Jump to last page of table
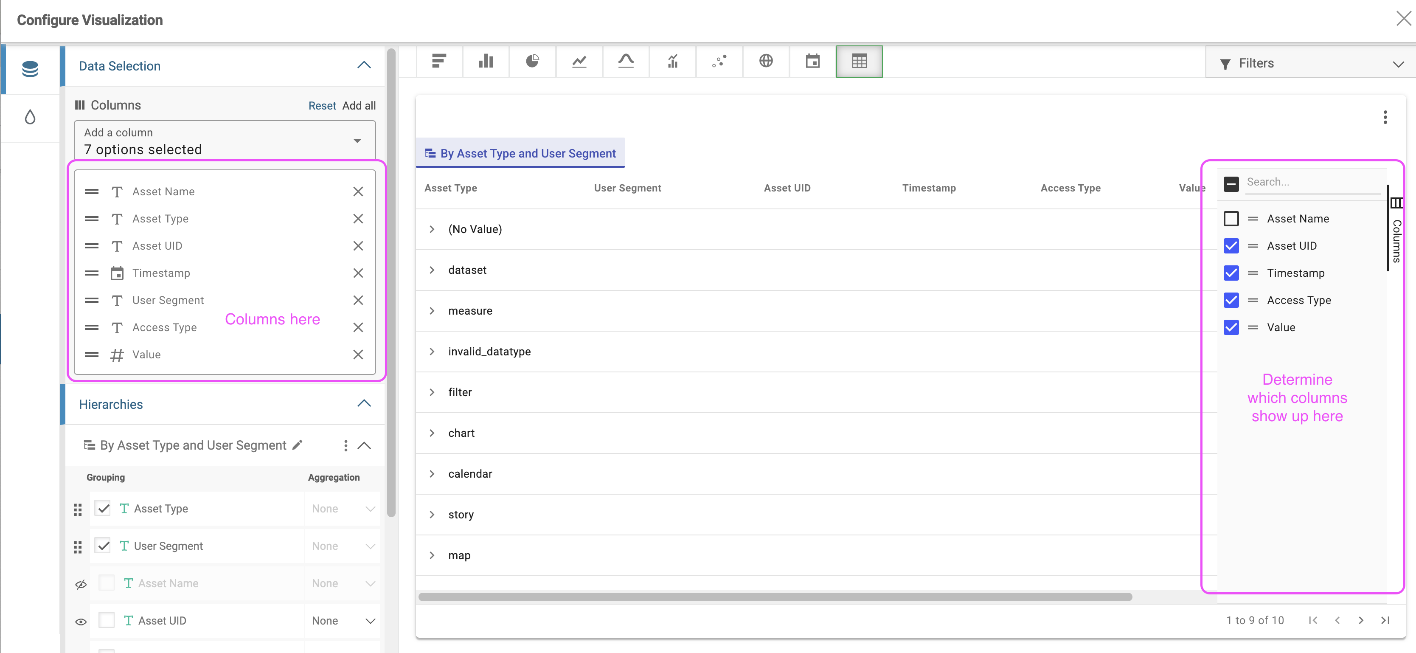1416x653 pixels. (1385, 620)
